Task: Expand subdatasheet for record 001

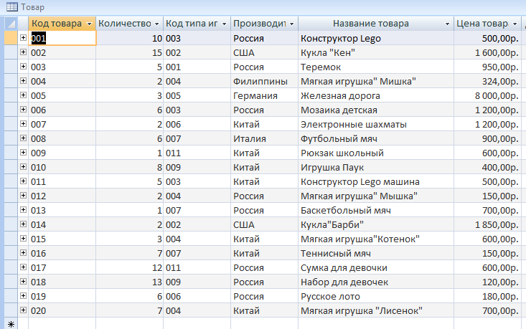Action: pyautogui.click(x=23, y=37)
